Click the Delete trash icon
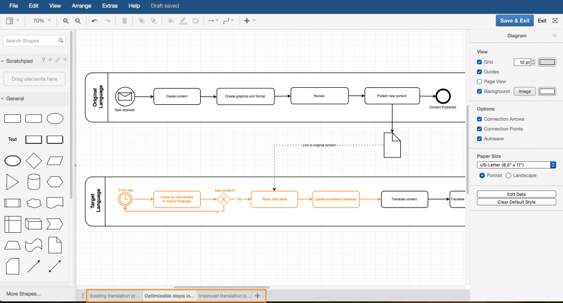This screenshot has width=563, height=303. click(x=124, y=21)
